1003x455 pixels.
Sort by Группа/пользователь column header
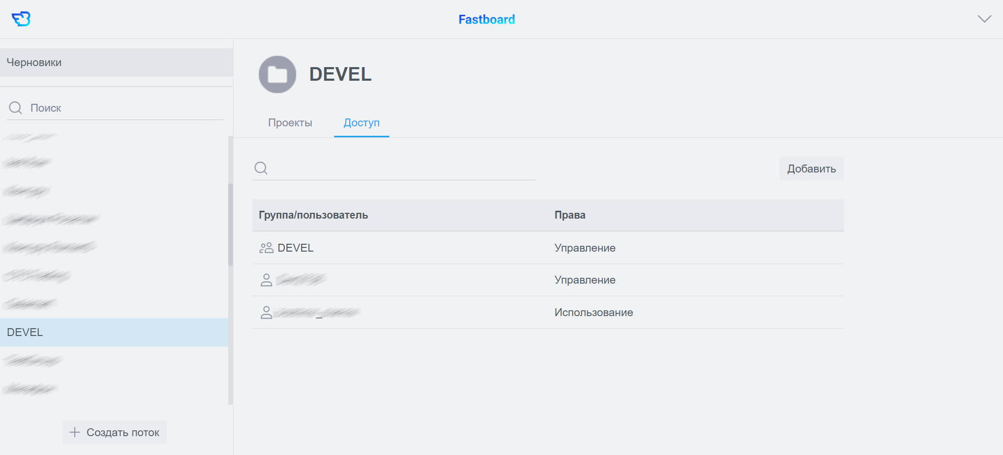coord(313,215)
